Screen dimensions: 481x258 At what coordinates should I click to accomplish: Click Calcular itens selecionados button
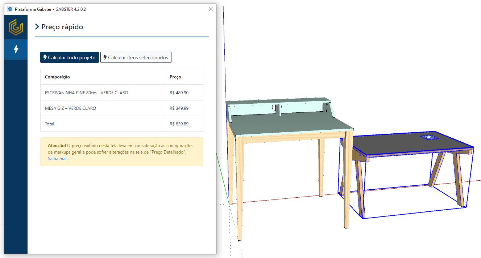(x=136, y=57)
